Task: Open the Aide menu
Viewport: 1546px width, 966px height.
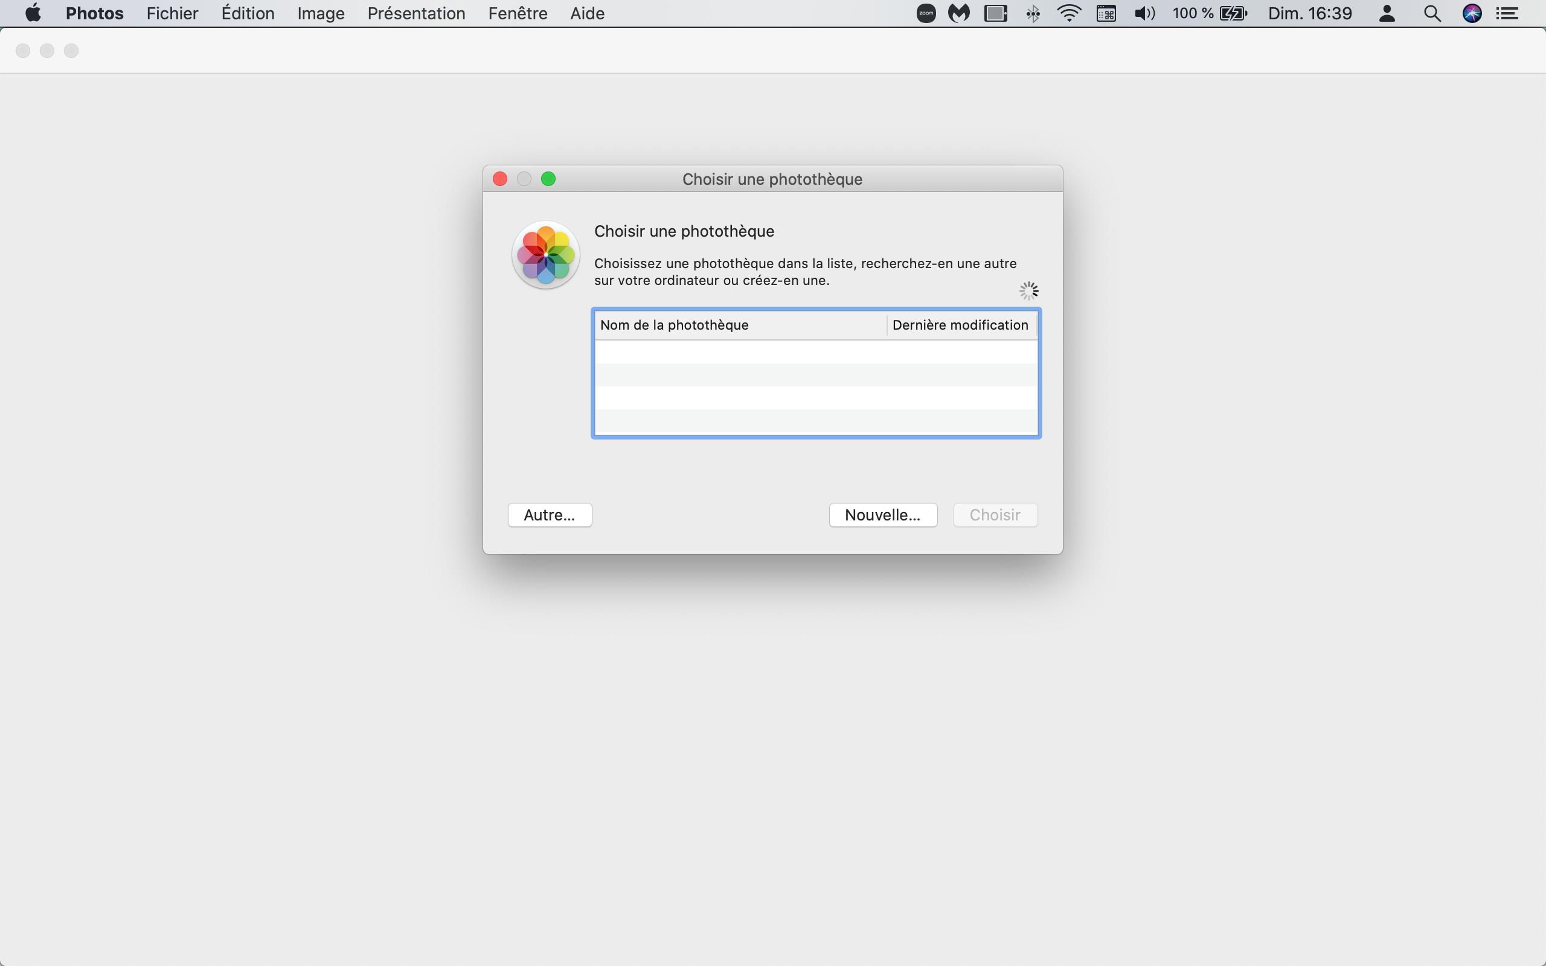Action: (586, 13)
